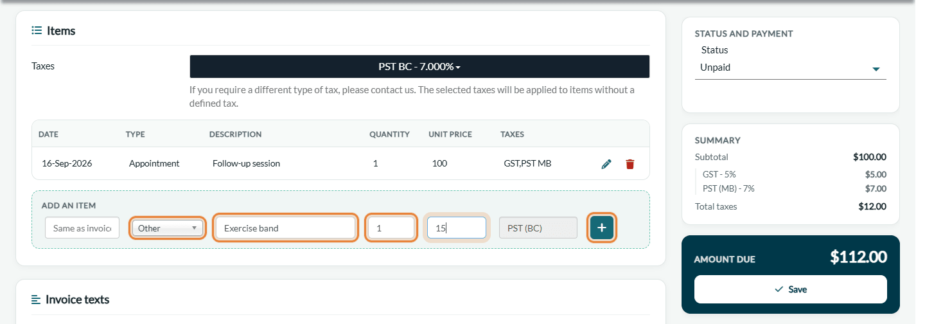This screenshot has height=324, width=925.
Task: Click the DESCRIPTION column header
Action: click(235, 134)
